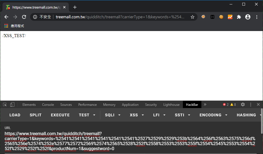Click the forward navigation arrow
Viewport: 263px width, 154px height.
pos(15,17)
